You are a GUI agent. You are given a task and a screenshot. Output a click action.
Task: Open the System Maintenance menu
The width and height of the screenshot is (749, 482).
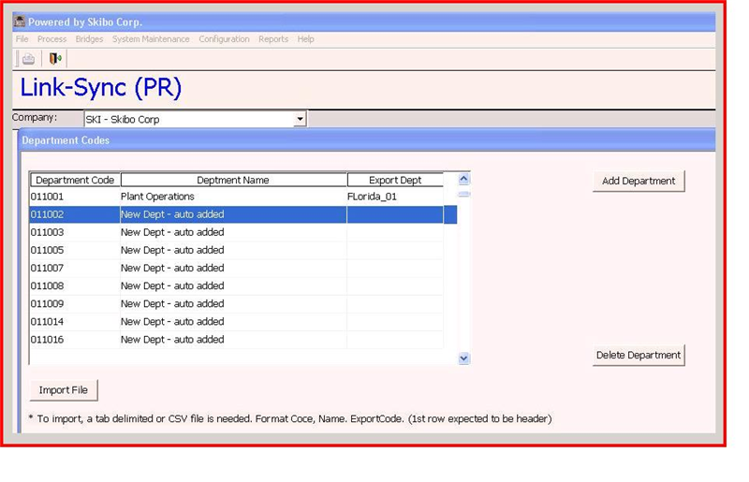tap(151, 39)
